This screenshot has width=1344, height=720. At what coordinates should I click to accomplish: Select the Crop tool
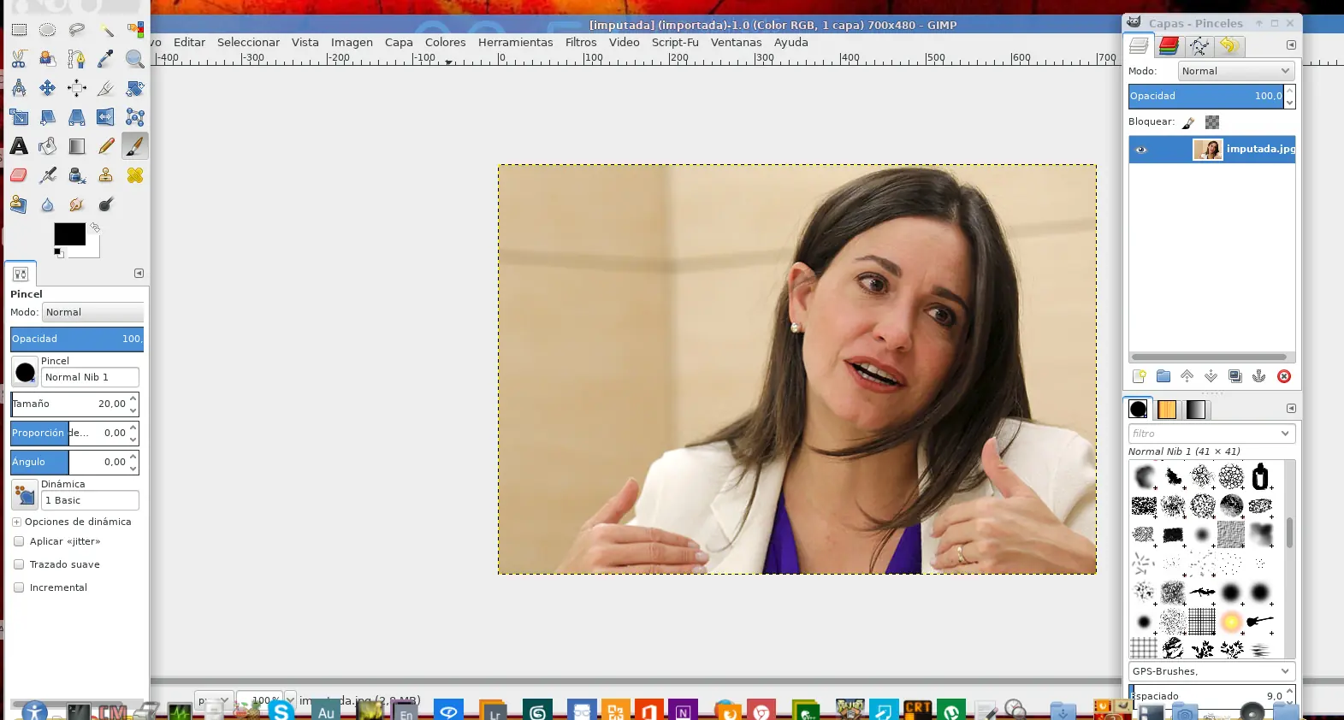[x=106, y=88]
